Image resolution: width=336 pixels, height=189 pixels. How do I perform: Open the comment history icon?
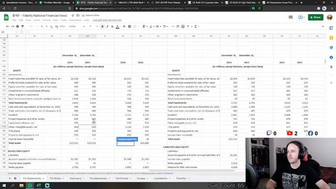[x=290, y=17]
